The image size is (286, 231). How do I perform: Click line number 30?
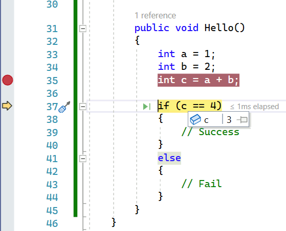click(x=52, y=5)
